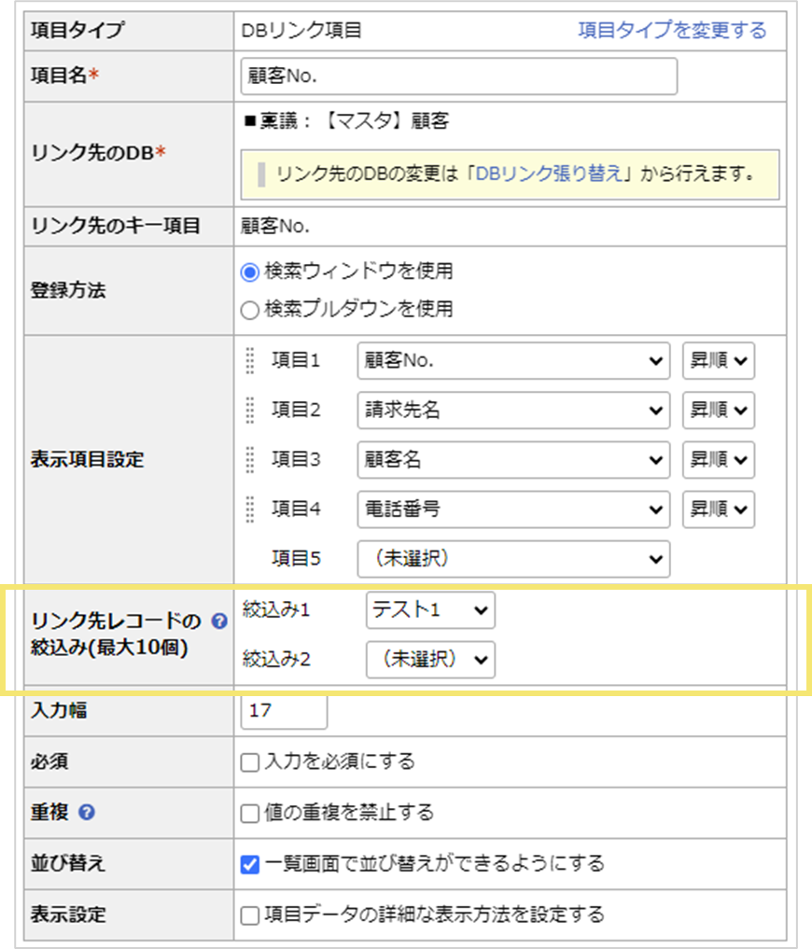The image size is (812, 949).
Task: Click the drag handle beside 項目3
Action: pos(247,460)
